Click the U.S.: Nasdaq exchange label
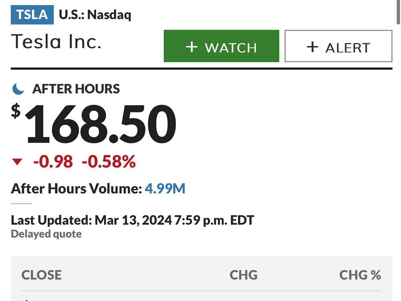Viewport: 401px width, 301px height. [95, 14]
